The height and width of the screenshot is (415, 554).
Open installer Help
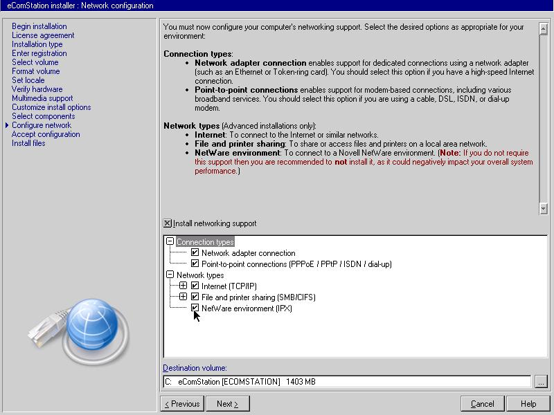[528, 404]
